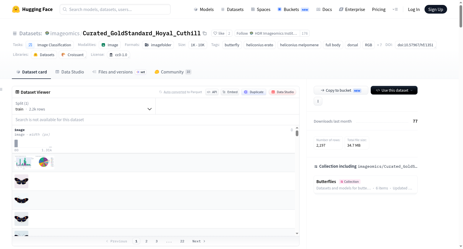Click the Embed button in viewer

230,92
